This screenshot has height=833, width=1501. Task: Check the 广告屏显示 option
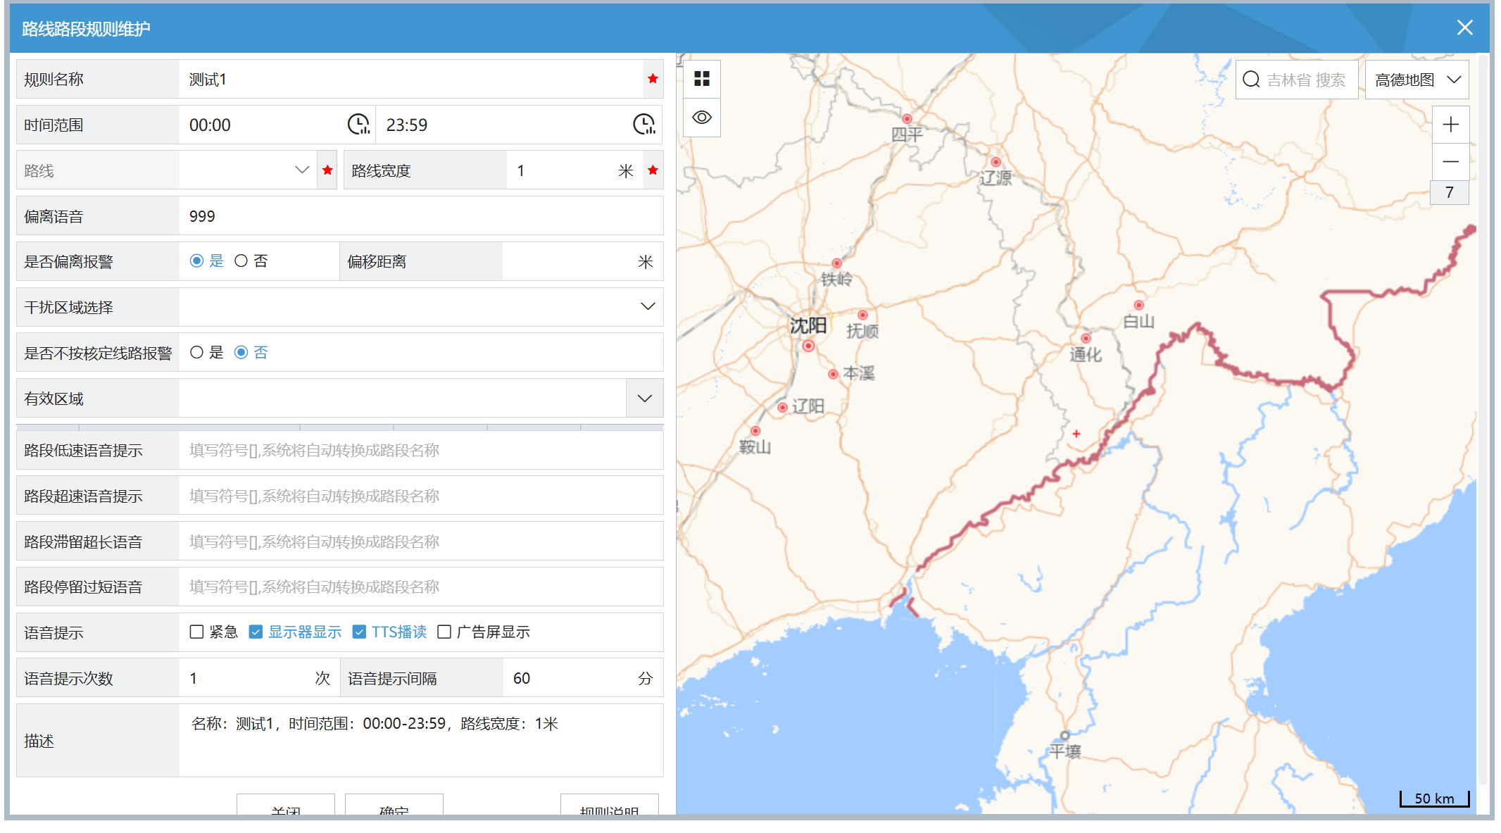click(444, 632)
